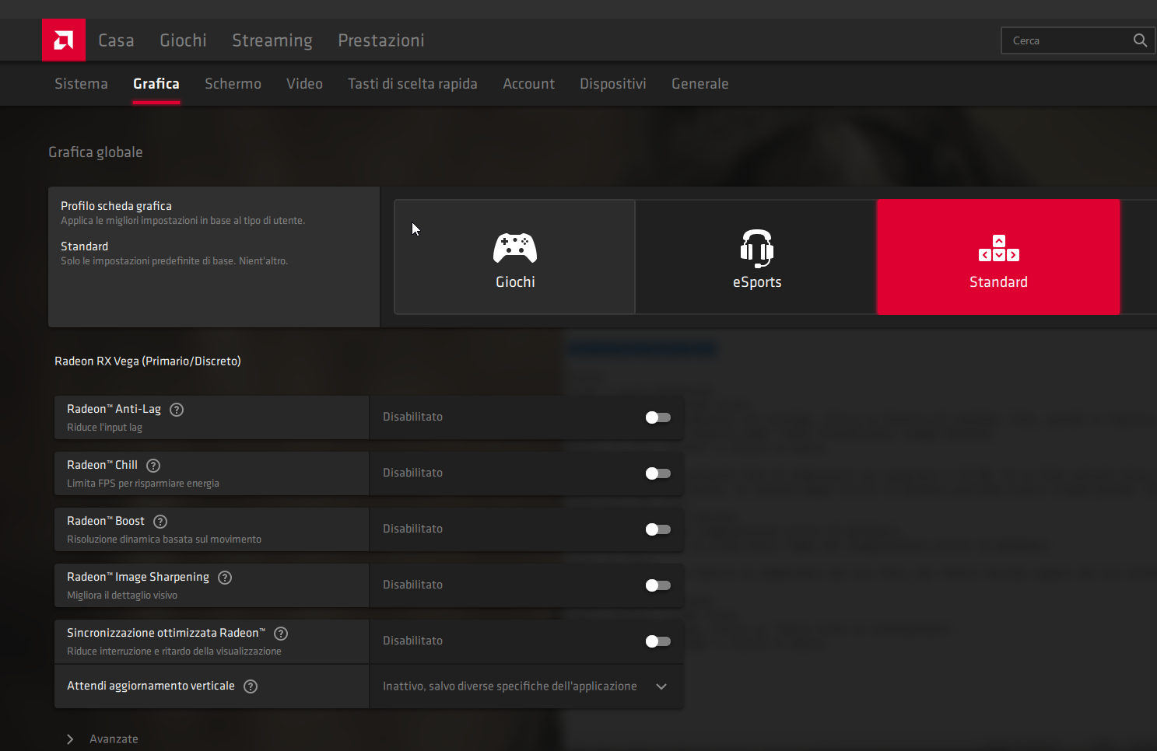Click the Profilo scheda grafica label
Image resolution: width=1157 pixels, height=751 pixels.
(x=117, y=206)
